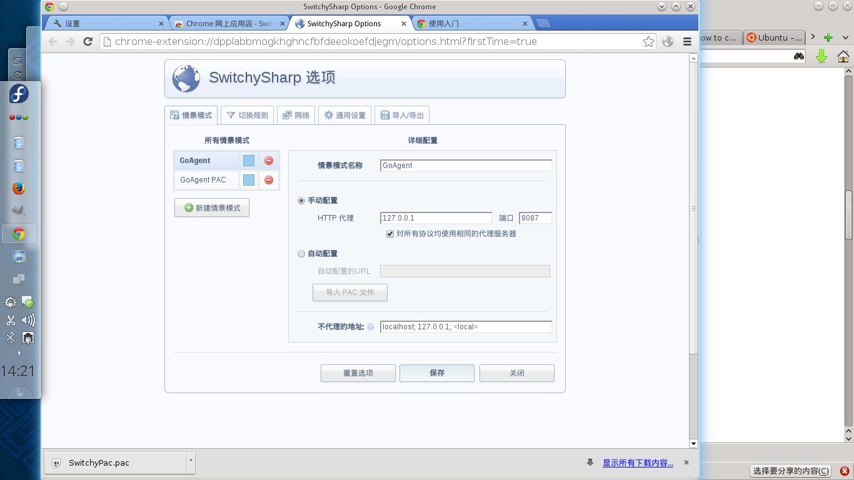Switch to the 使用入门 tab
The image size is (854, 480).
473,23
